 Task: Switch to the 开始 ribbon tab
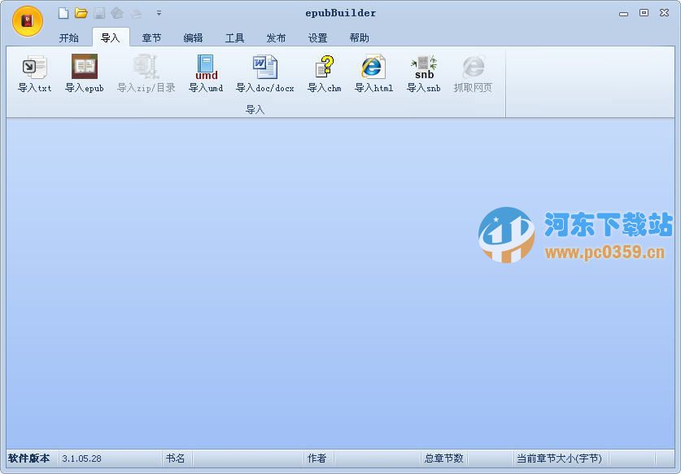click(69, 37)
